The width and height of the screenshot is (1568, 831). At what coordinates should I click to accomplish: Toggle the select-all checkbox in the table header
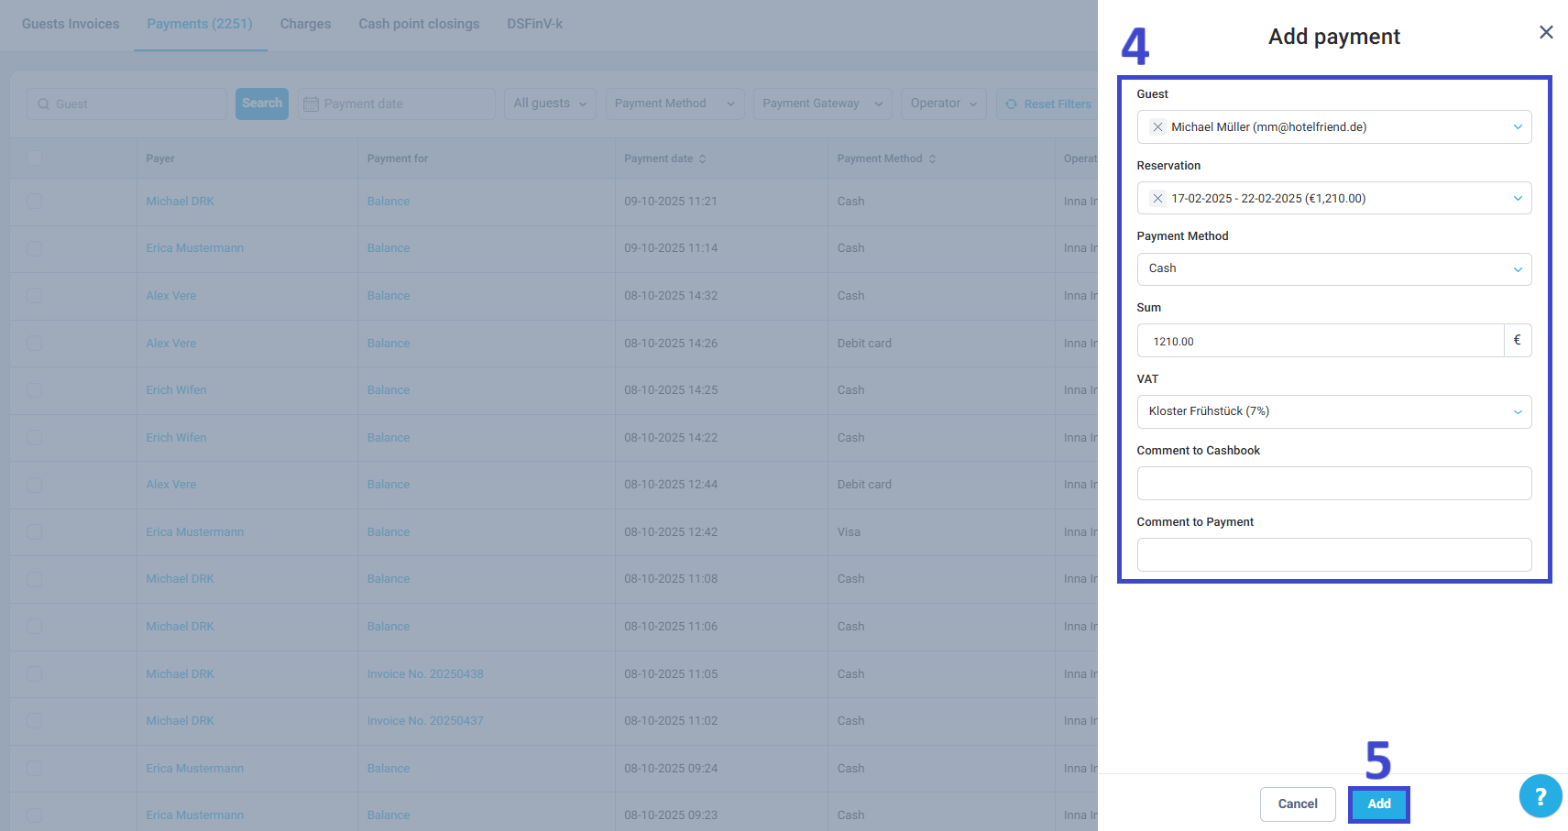[34, 158]
